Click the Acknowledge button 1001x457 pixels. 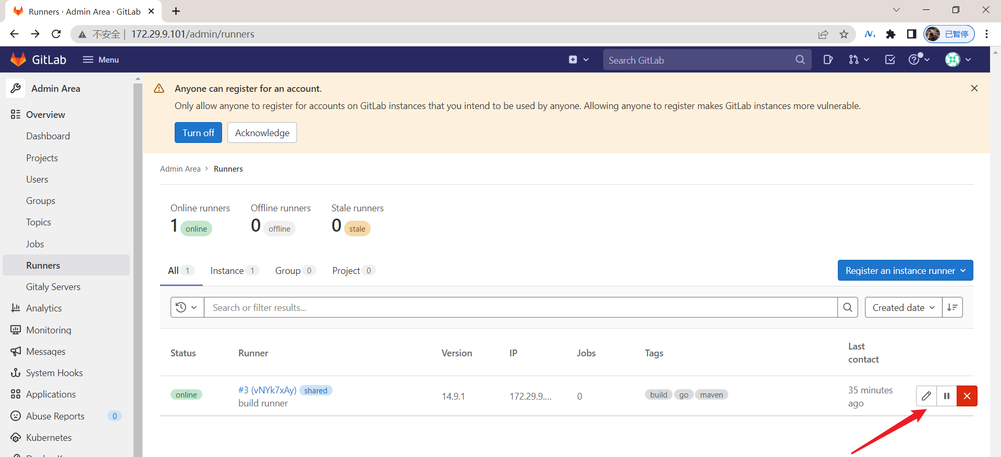click(x=262, y=133)
